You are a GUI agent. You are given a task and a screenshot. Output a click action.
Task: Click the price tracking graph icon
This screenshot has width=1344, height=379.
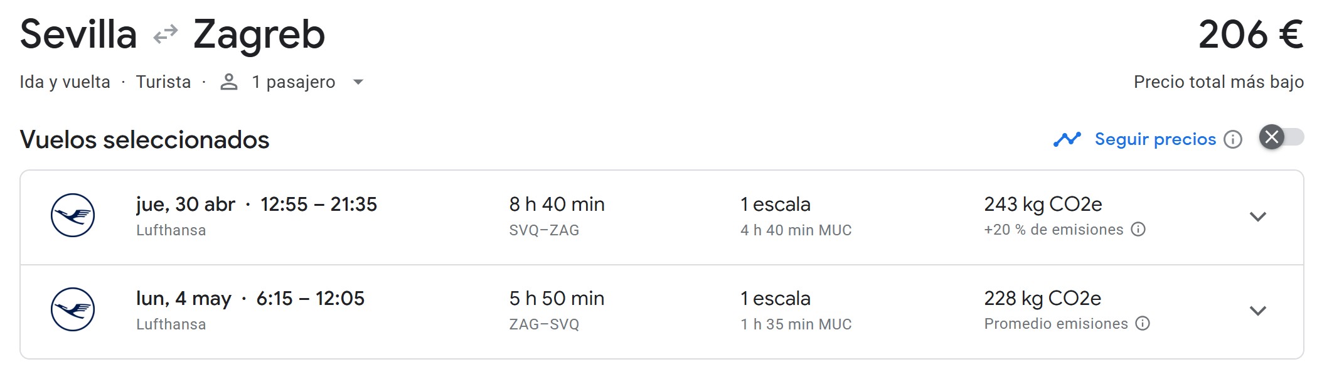(x=1067, y=139)
